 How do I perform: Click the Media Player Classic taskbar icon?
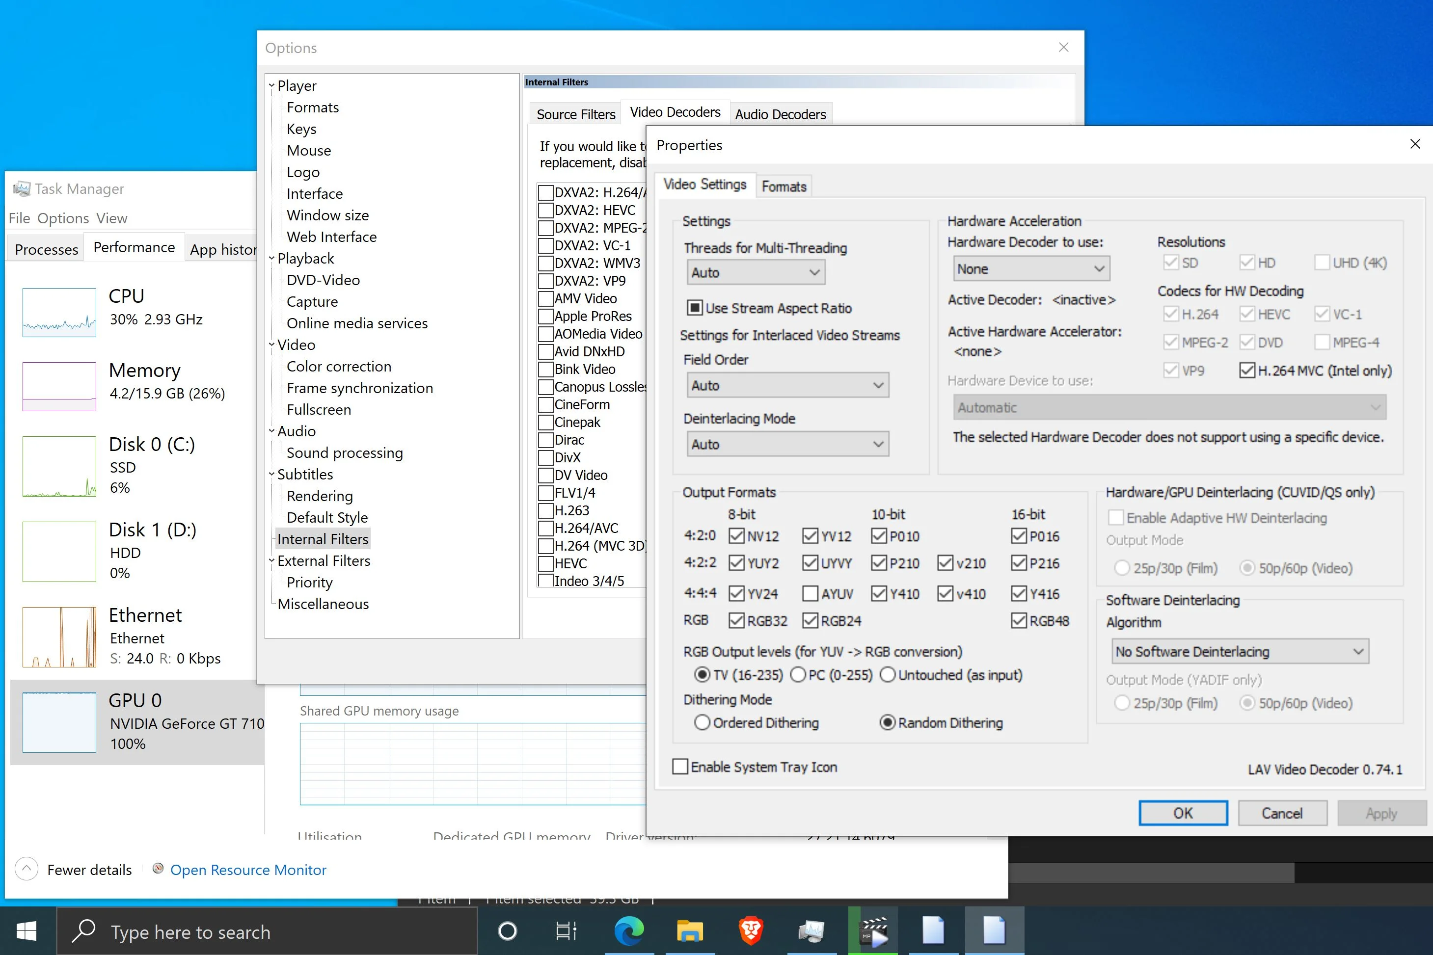click(x=873, y=930)
